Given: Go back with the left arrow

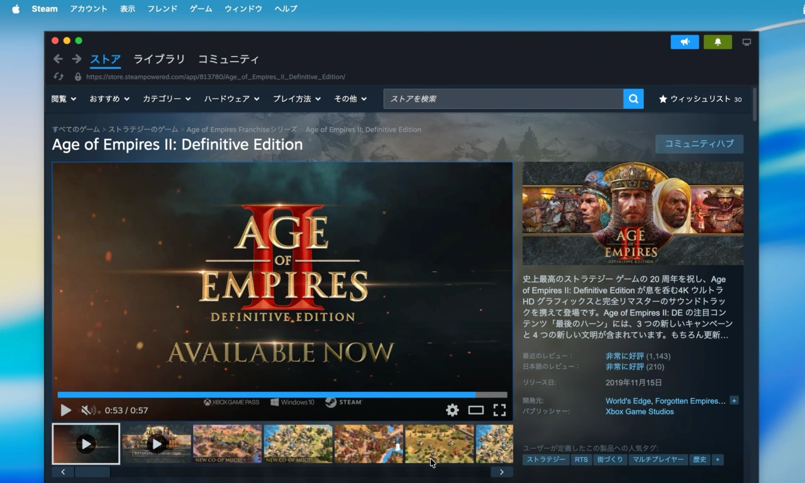Looking at the screenshot, I should pyautogui.click(x=58, y=59).
